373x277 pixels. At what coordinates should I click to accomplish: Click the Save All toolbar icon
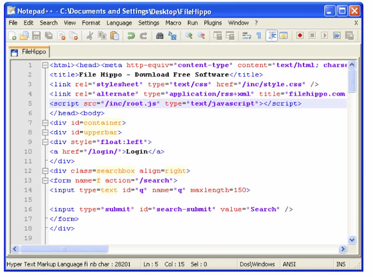tap(49, 36)
